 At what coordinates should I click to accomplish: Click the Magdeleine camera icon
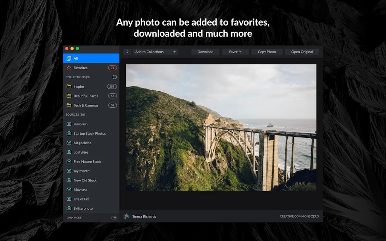tap(69, 143)
